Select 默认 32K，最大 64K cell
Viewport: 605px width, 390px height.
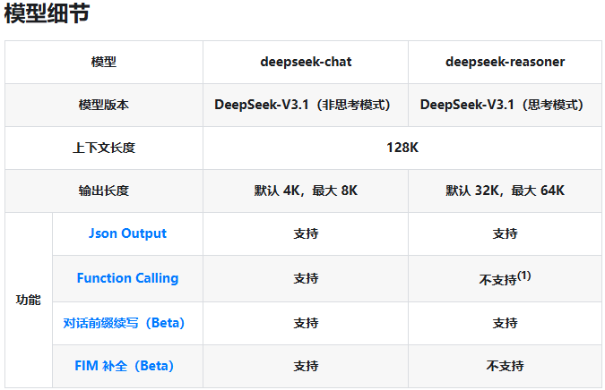[x=506, y=191]
